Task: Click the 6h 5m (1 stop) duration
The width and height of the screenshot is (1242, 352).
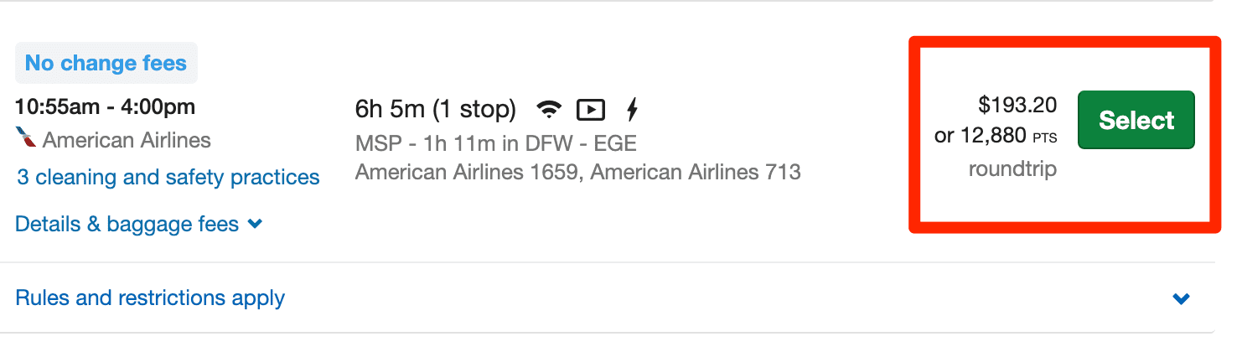Action: point(436,109)
